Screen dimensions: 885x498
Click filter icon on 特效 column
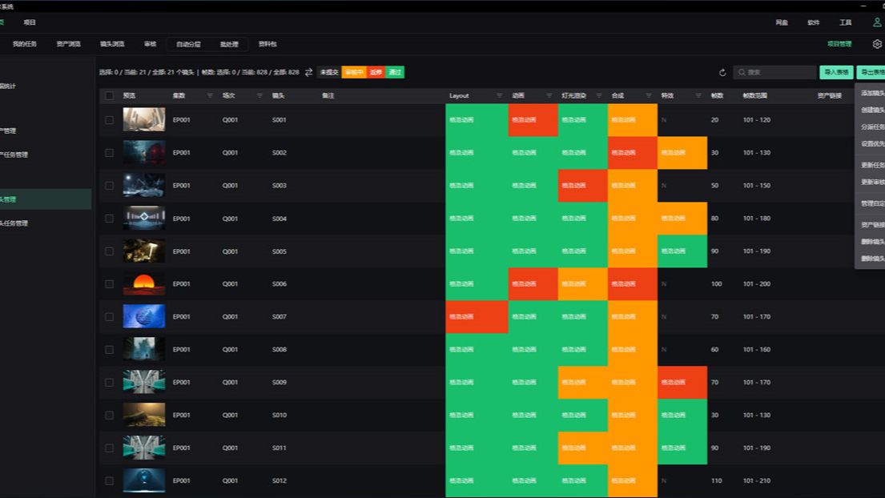(x=698, y=96)
